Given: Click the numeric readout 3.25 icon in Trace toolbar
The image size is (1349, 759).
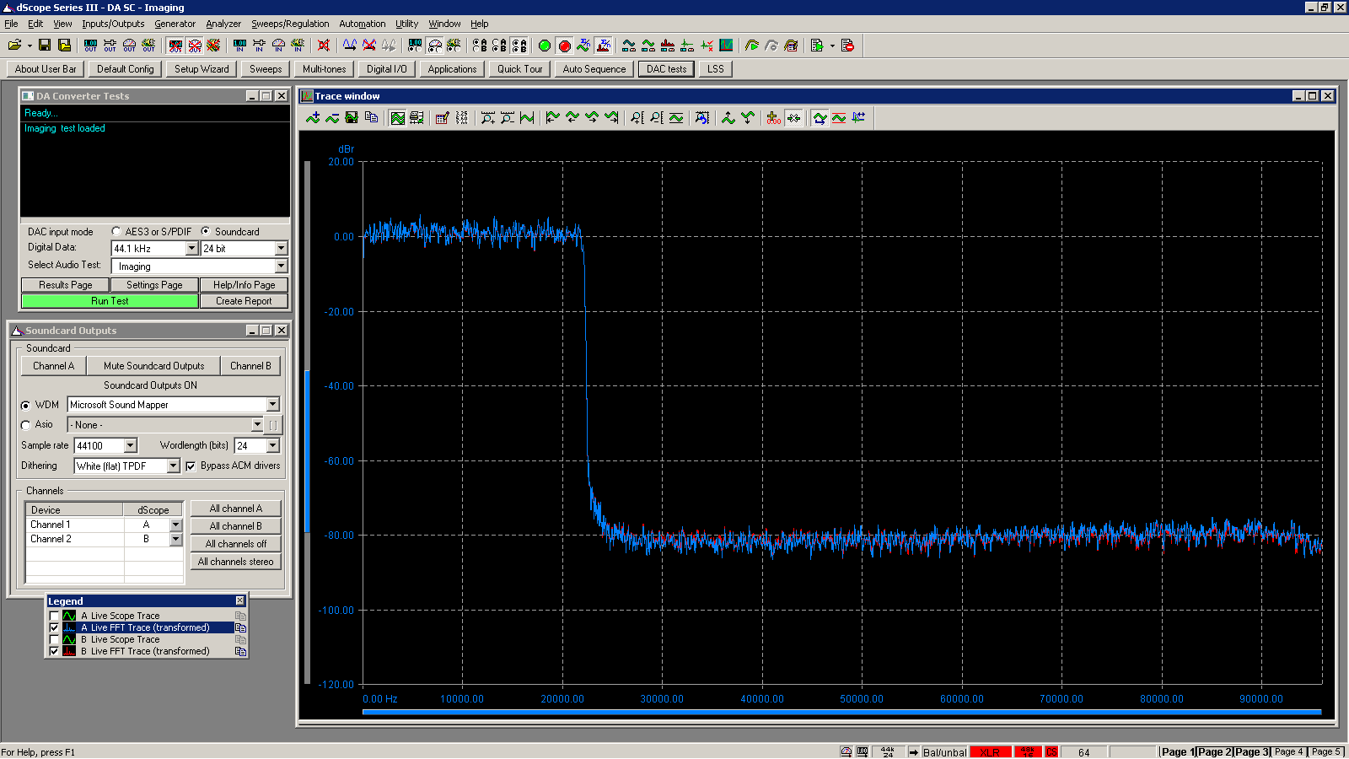Looking at the screenshot, I should click(461, 118).
